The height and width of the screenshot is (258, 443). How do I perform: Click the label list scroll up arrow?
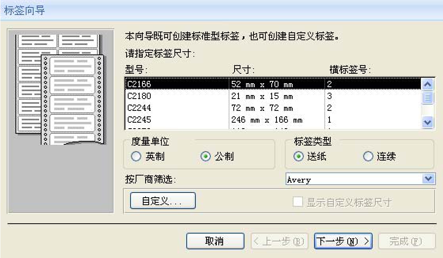(426, 84)
